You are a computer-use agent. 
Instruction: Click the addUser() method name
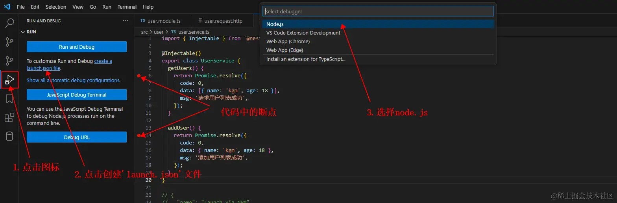[x=179, y=128]
